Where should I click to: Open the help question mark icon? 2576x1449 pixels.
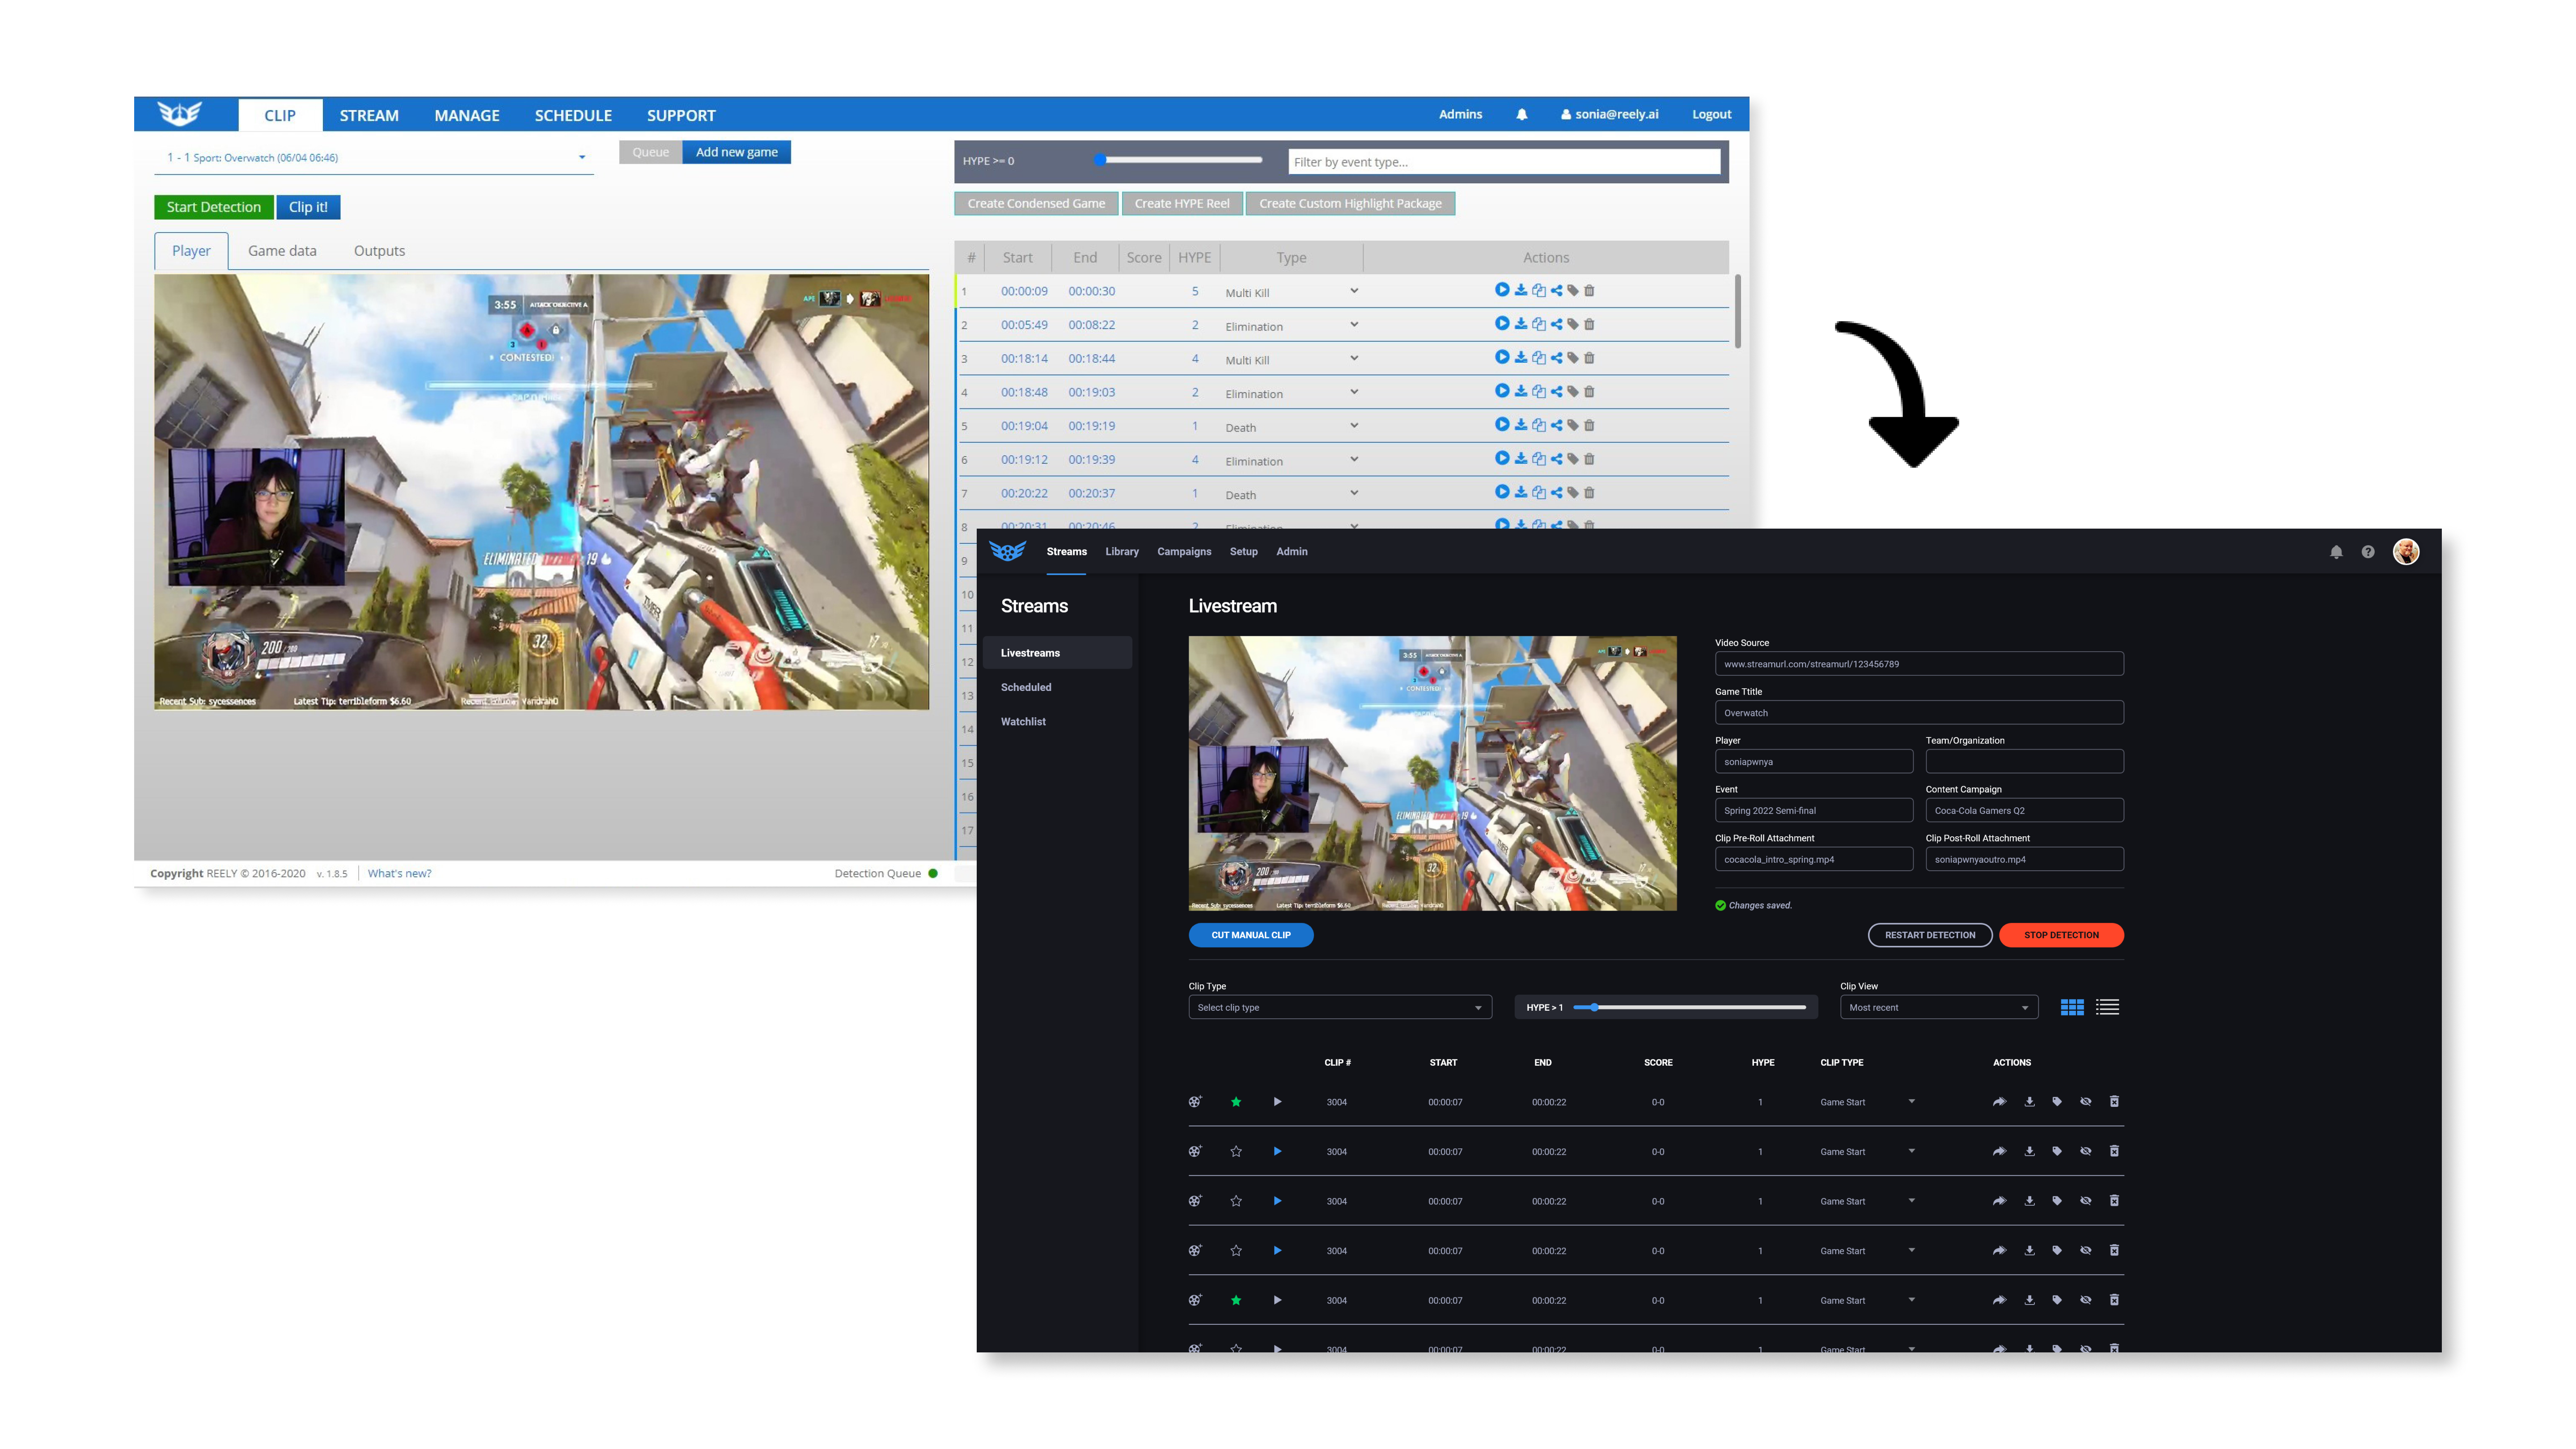click(2368, 552)
